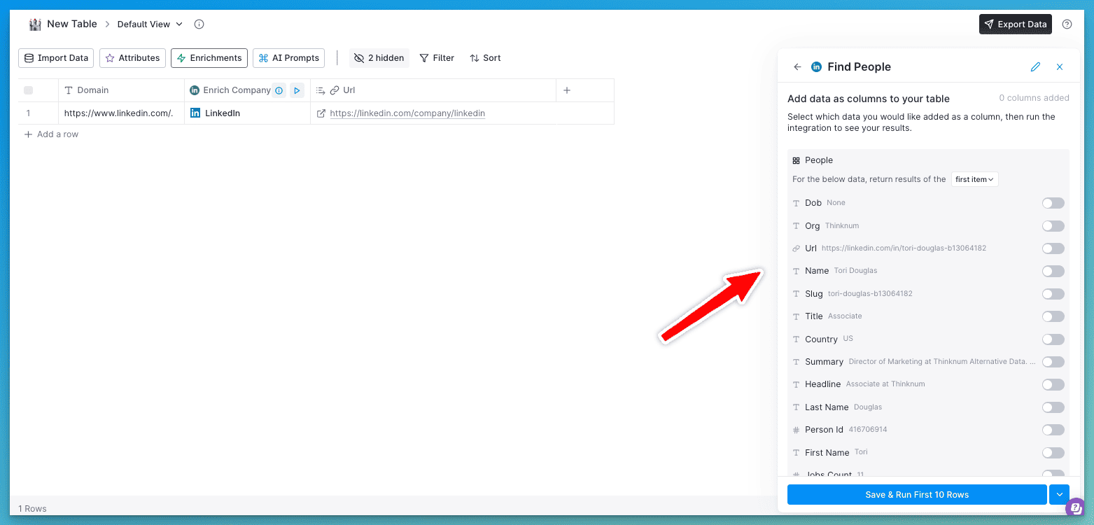Click the info icon on Enrich Company column
The image size is (1094, 525).
279,90
